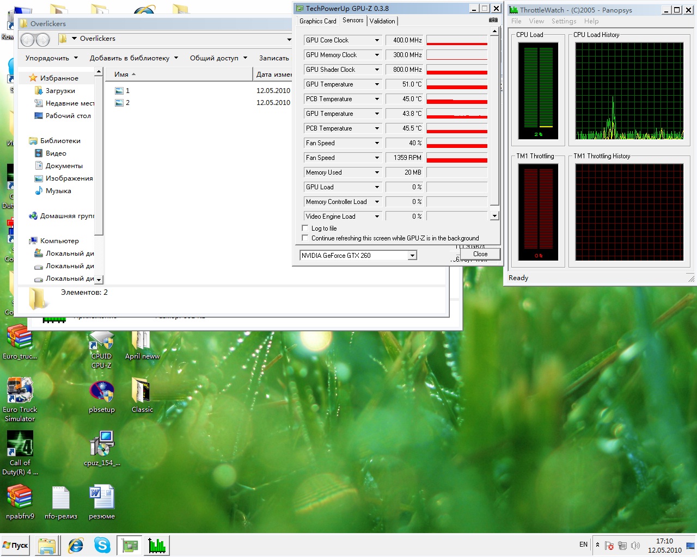Click the ThrottleWatch taskbar icon
The image size is (697, 557).
(x=157, y=545)
